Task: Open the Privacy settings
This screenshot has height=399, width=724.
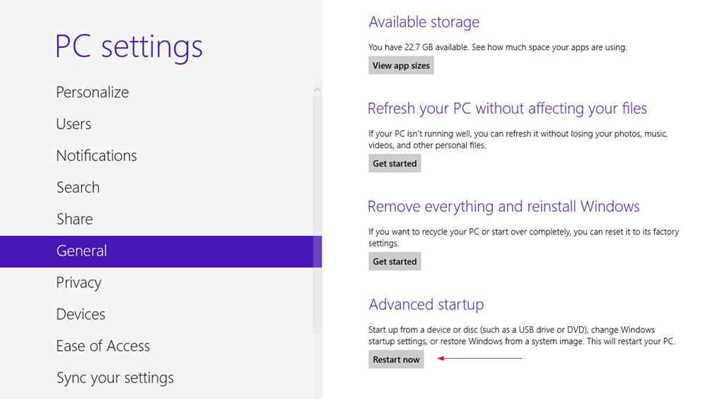Action: [79, 283]
